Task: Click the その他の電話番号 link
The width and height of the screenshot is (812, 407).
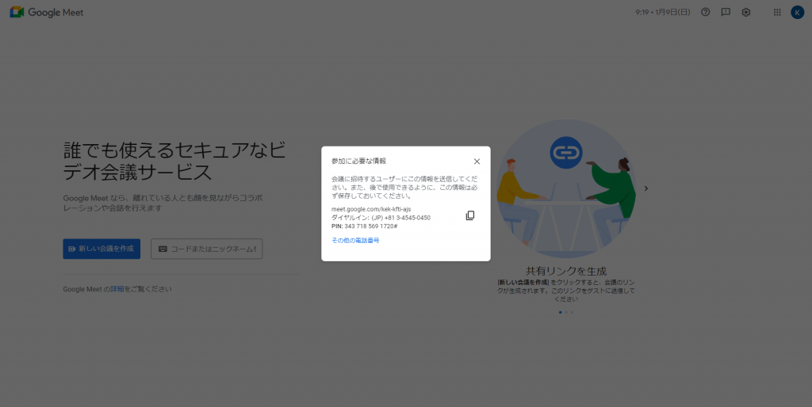Action: click(x=355, y=240)
